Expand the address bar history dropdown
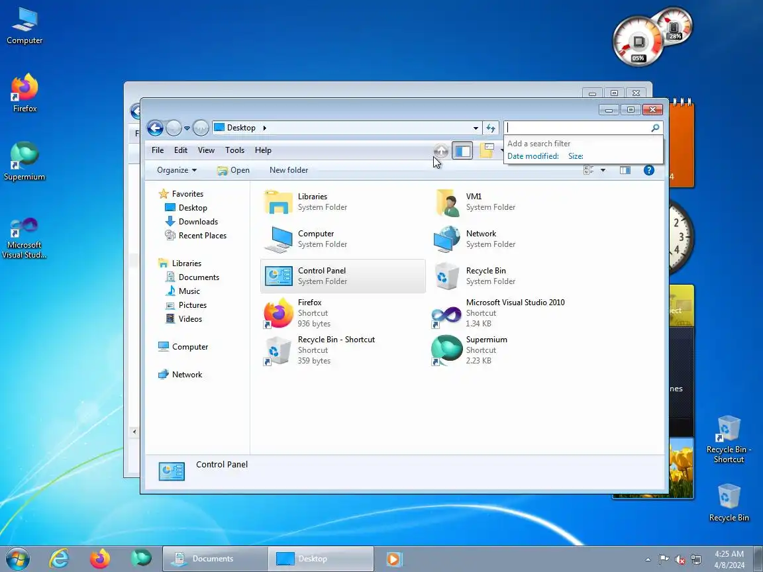Screen dimensions: 763x572 [476, 128]
